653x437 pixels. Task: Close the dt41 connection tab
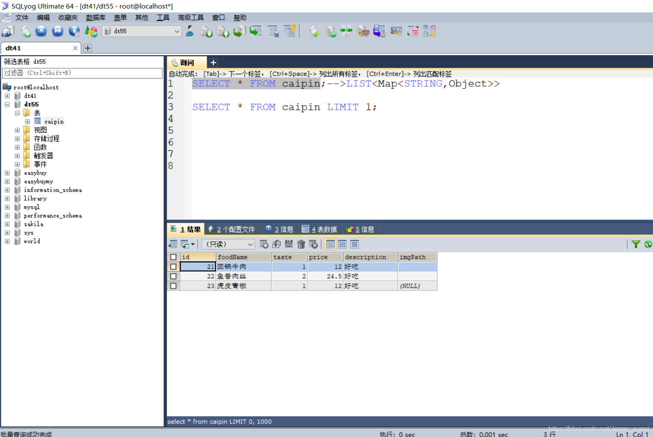[75, 48]
